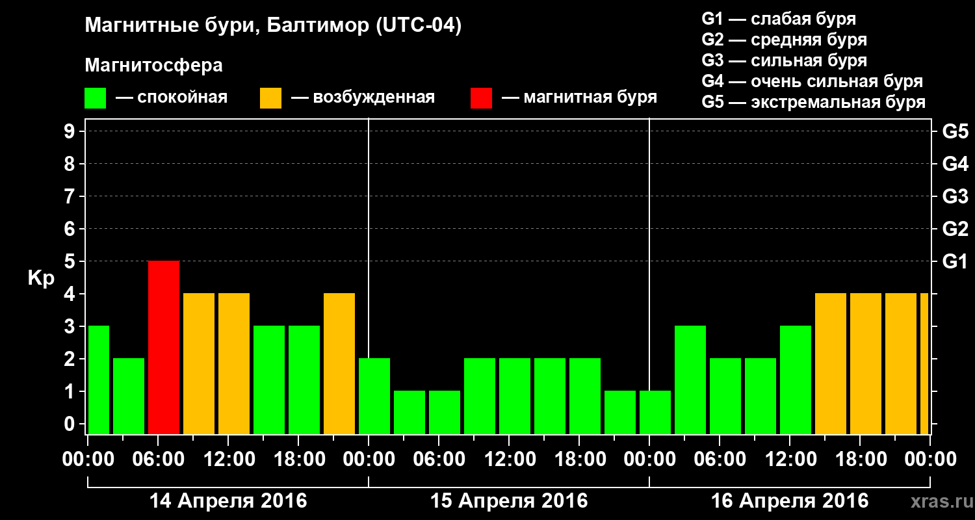Viewport: 975px width, 520px height.
Task: Click the 'Kp' axis title
Action: [41, 278]
